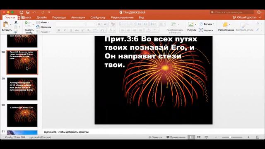Select slide 30 ПРИРОДА thumbnail
Screen dimensions: 265x149
click(22, 115)
